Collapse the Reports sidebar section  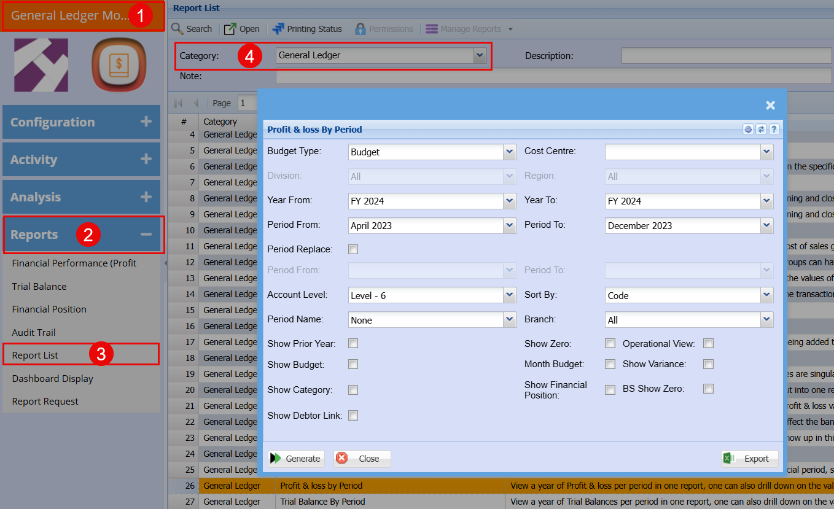pyautogui.click(x=146, y=235)
